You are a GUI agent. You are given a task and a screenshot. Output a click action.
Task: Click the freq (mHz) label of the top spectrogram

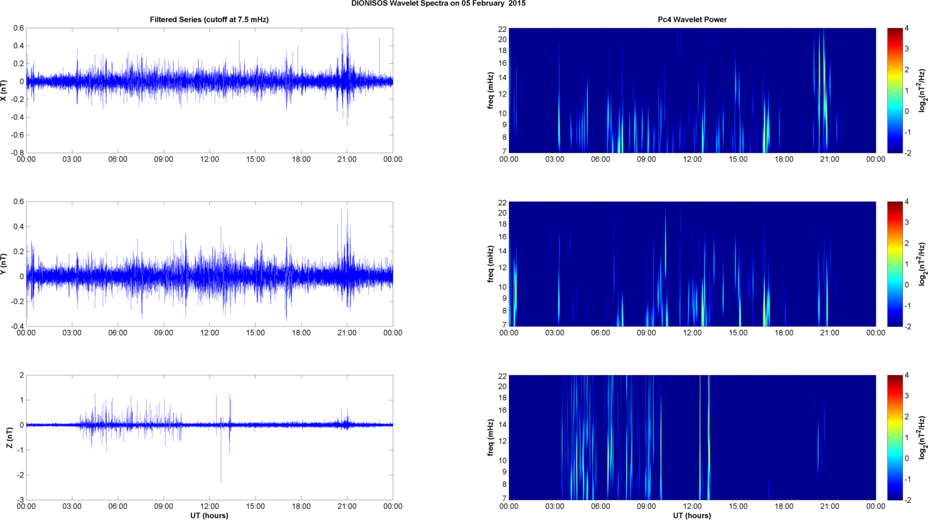(x=490, y=90)
